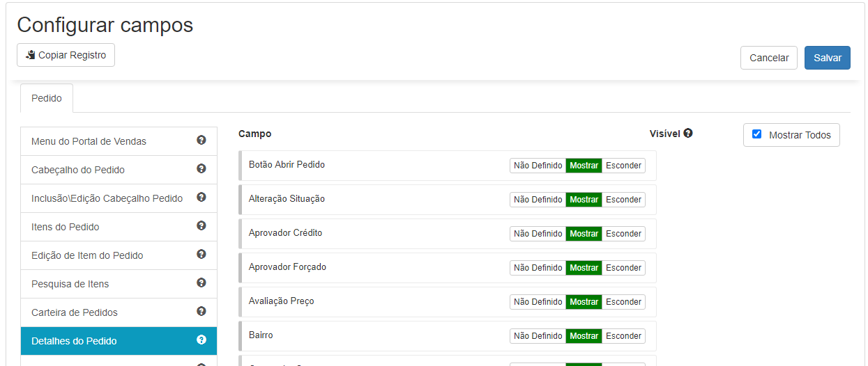Click help icon beside Carteira de Pedidos
The image size is (868, 366).
click(201, 312)
